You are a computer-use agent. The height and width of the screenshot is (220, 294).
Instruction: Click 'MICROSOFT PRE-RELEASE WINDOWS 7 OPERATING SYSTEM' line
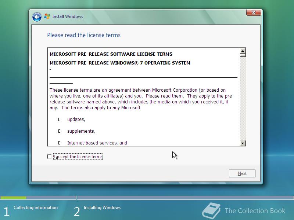pyautogui.click(x=120, y=63)
